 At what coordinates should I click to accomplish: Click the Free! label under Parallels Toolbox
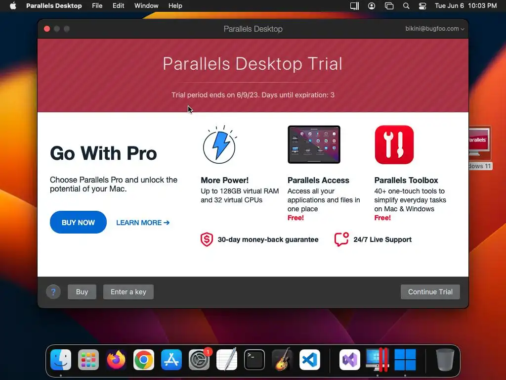pos(382,218)
